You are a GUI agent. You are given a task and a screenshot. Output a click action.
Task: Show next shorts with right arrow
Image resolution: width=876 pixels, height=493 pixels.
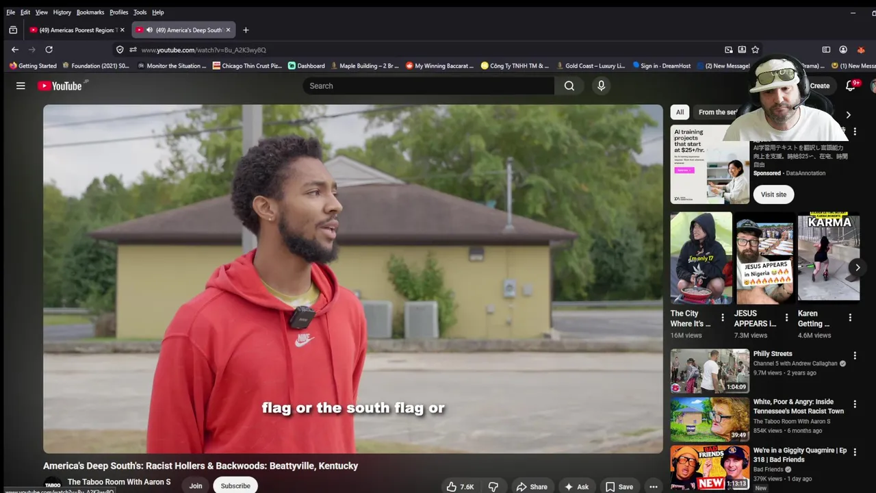pos(857,267)
